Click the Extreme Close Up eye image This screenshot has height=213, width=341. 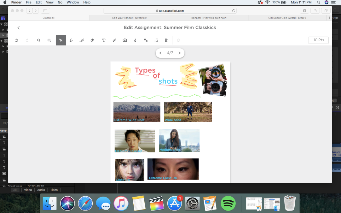tap(173, 169)
